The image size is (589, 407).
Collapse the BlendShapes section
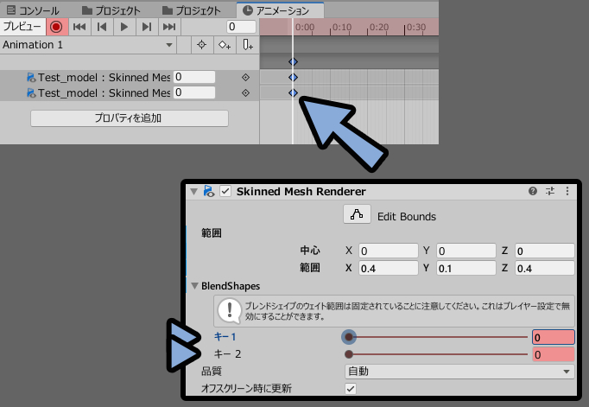pyautogui.click(x=194, y=286)
